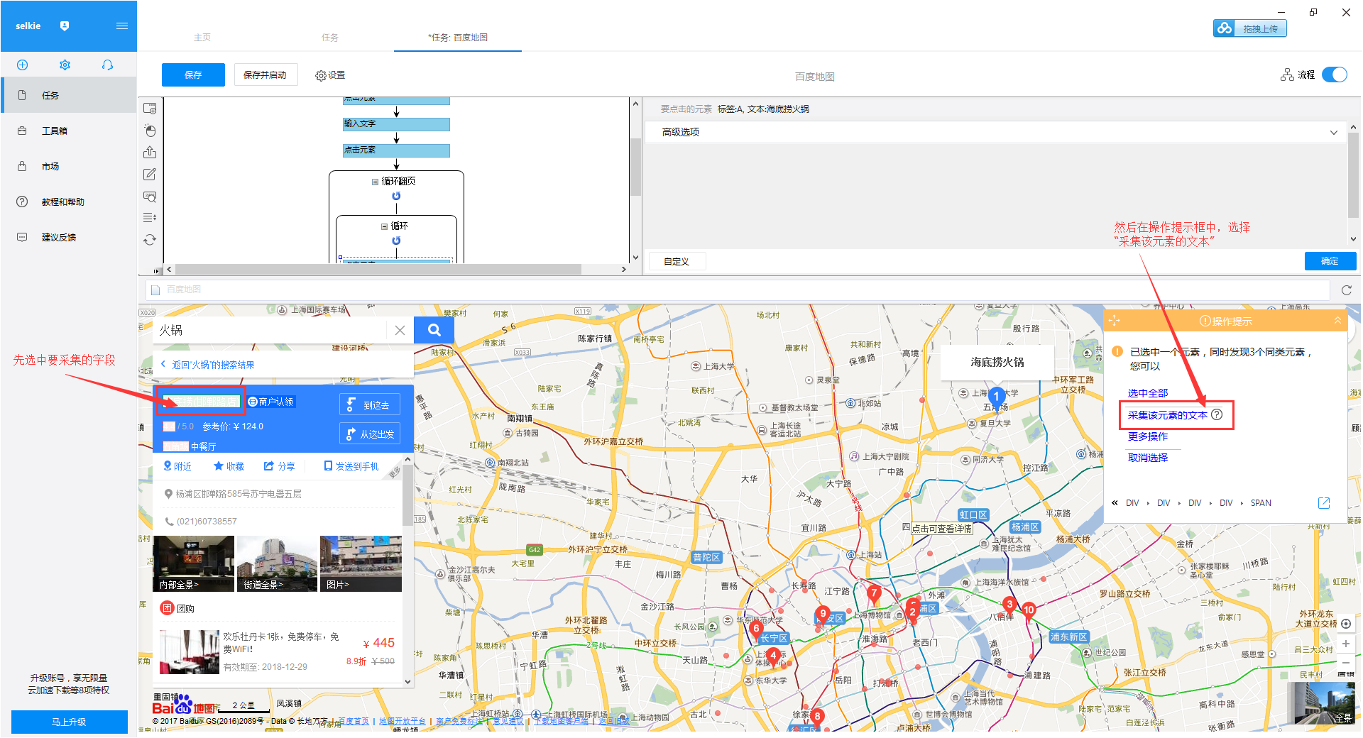Select the 点击元素 step below 输入文字

click(x=396, y=150)
